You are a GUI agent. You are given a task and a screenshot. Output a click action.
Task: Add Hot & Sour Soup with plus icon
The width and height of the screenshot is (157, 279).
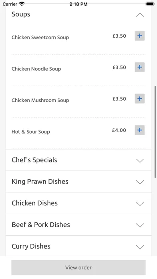tap(139, 130)
